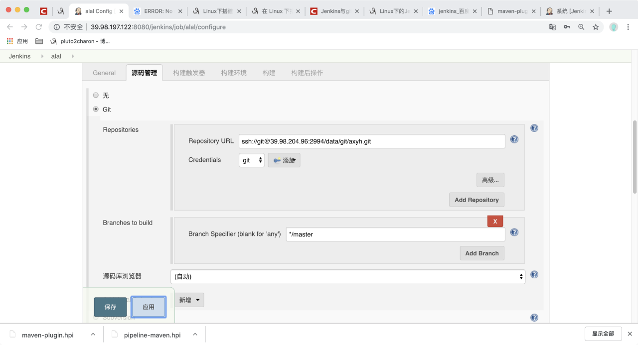Screen dimensions: 638x345
Task: Click Add Repository button
Action: [477, 200]
